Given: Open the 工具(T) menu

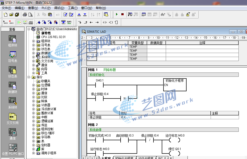Looking at the screenshot, I should (73, 8).
